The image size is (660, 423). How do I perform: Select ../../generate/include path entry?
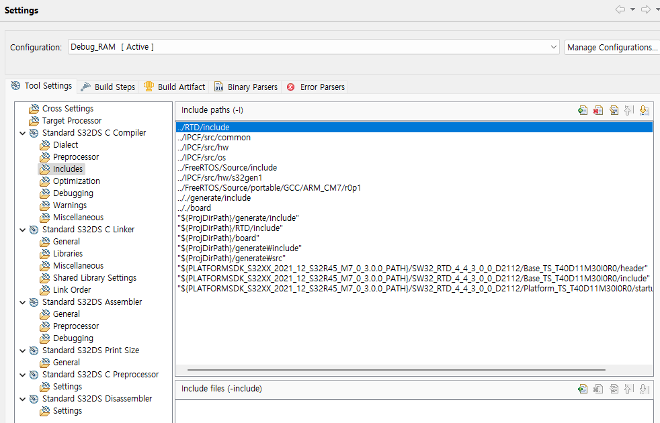click(x=414, y=198)
